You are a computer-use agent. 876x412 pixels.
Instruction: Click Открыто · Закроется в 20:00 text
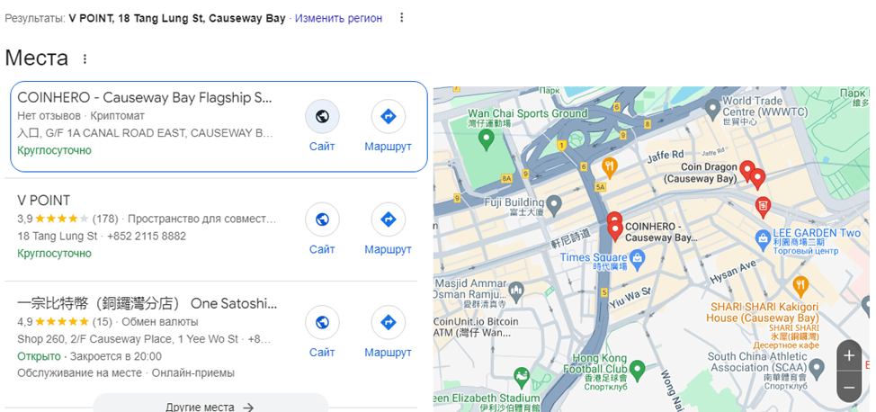click(89, 356)
